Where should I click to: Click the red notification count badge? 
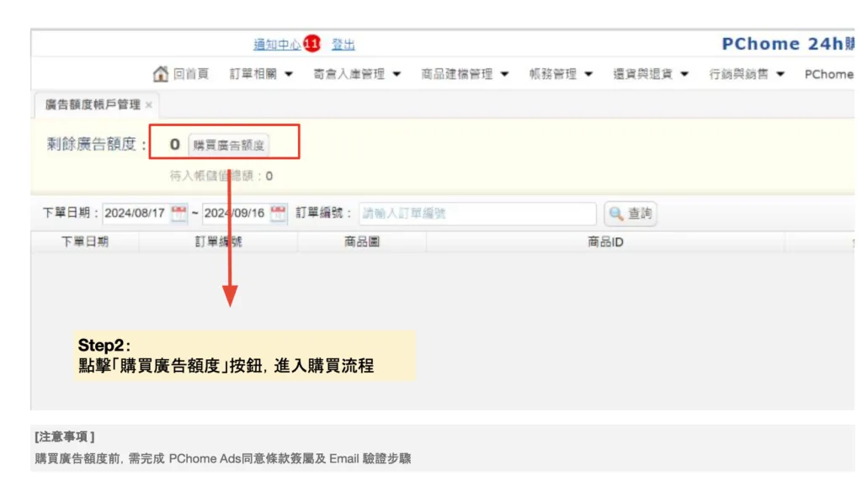312,44
